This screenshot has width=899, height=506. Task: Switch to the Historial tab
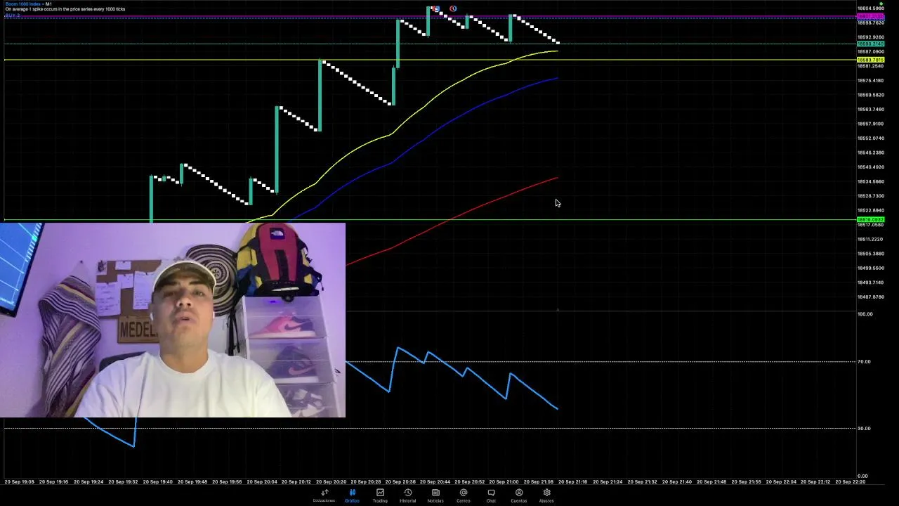(407, 496)
